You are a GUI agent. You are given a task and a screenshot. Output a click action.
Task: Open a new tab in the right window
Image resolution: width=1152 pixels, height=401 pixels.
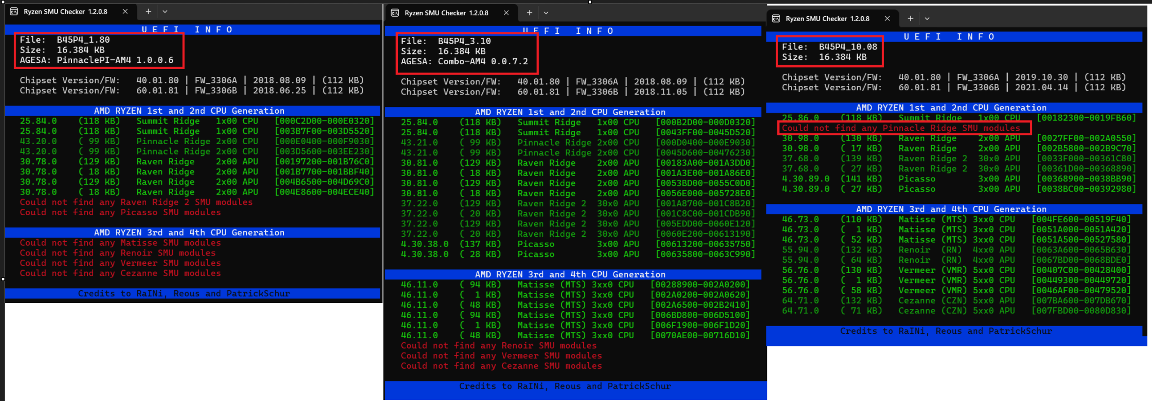[910, 19]
